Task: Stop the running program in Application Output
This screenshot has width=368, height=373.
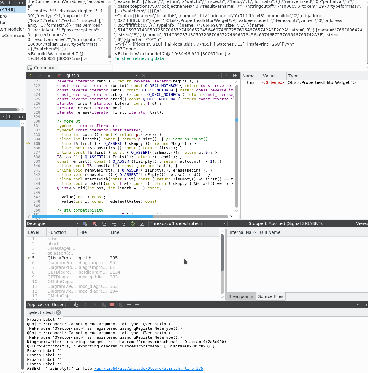Action: pyautogui.click(x=112, y=304)
